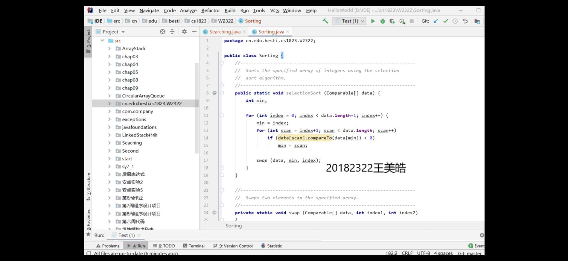
Task: Start debugging with the bug icon
Action: click(383, 21)
